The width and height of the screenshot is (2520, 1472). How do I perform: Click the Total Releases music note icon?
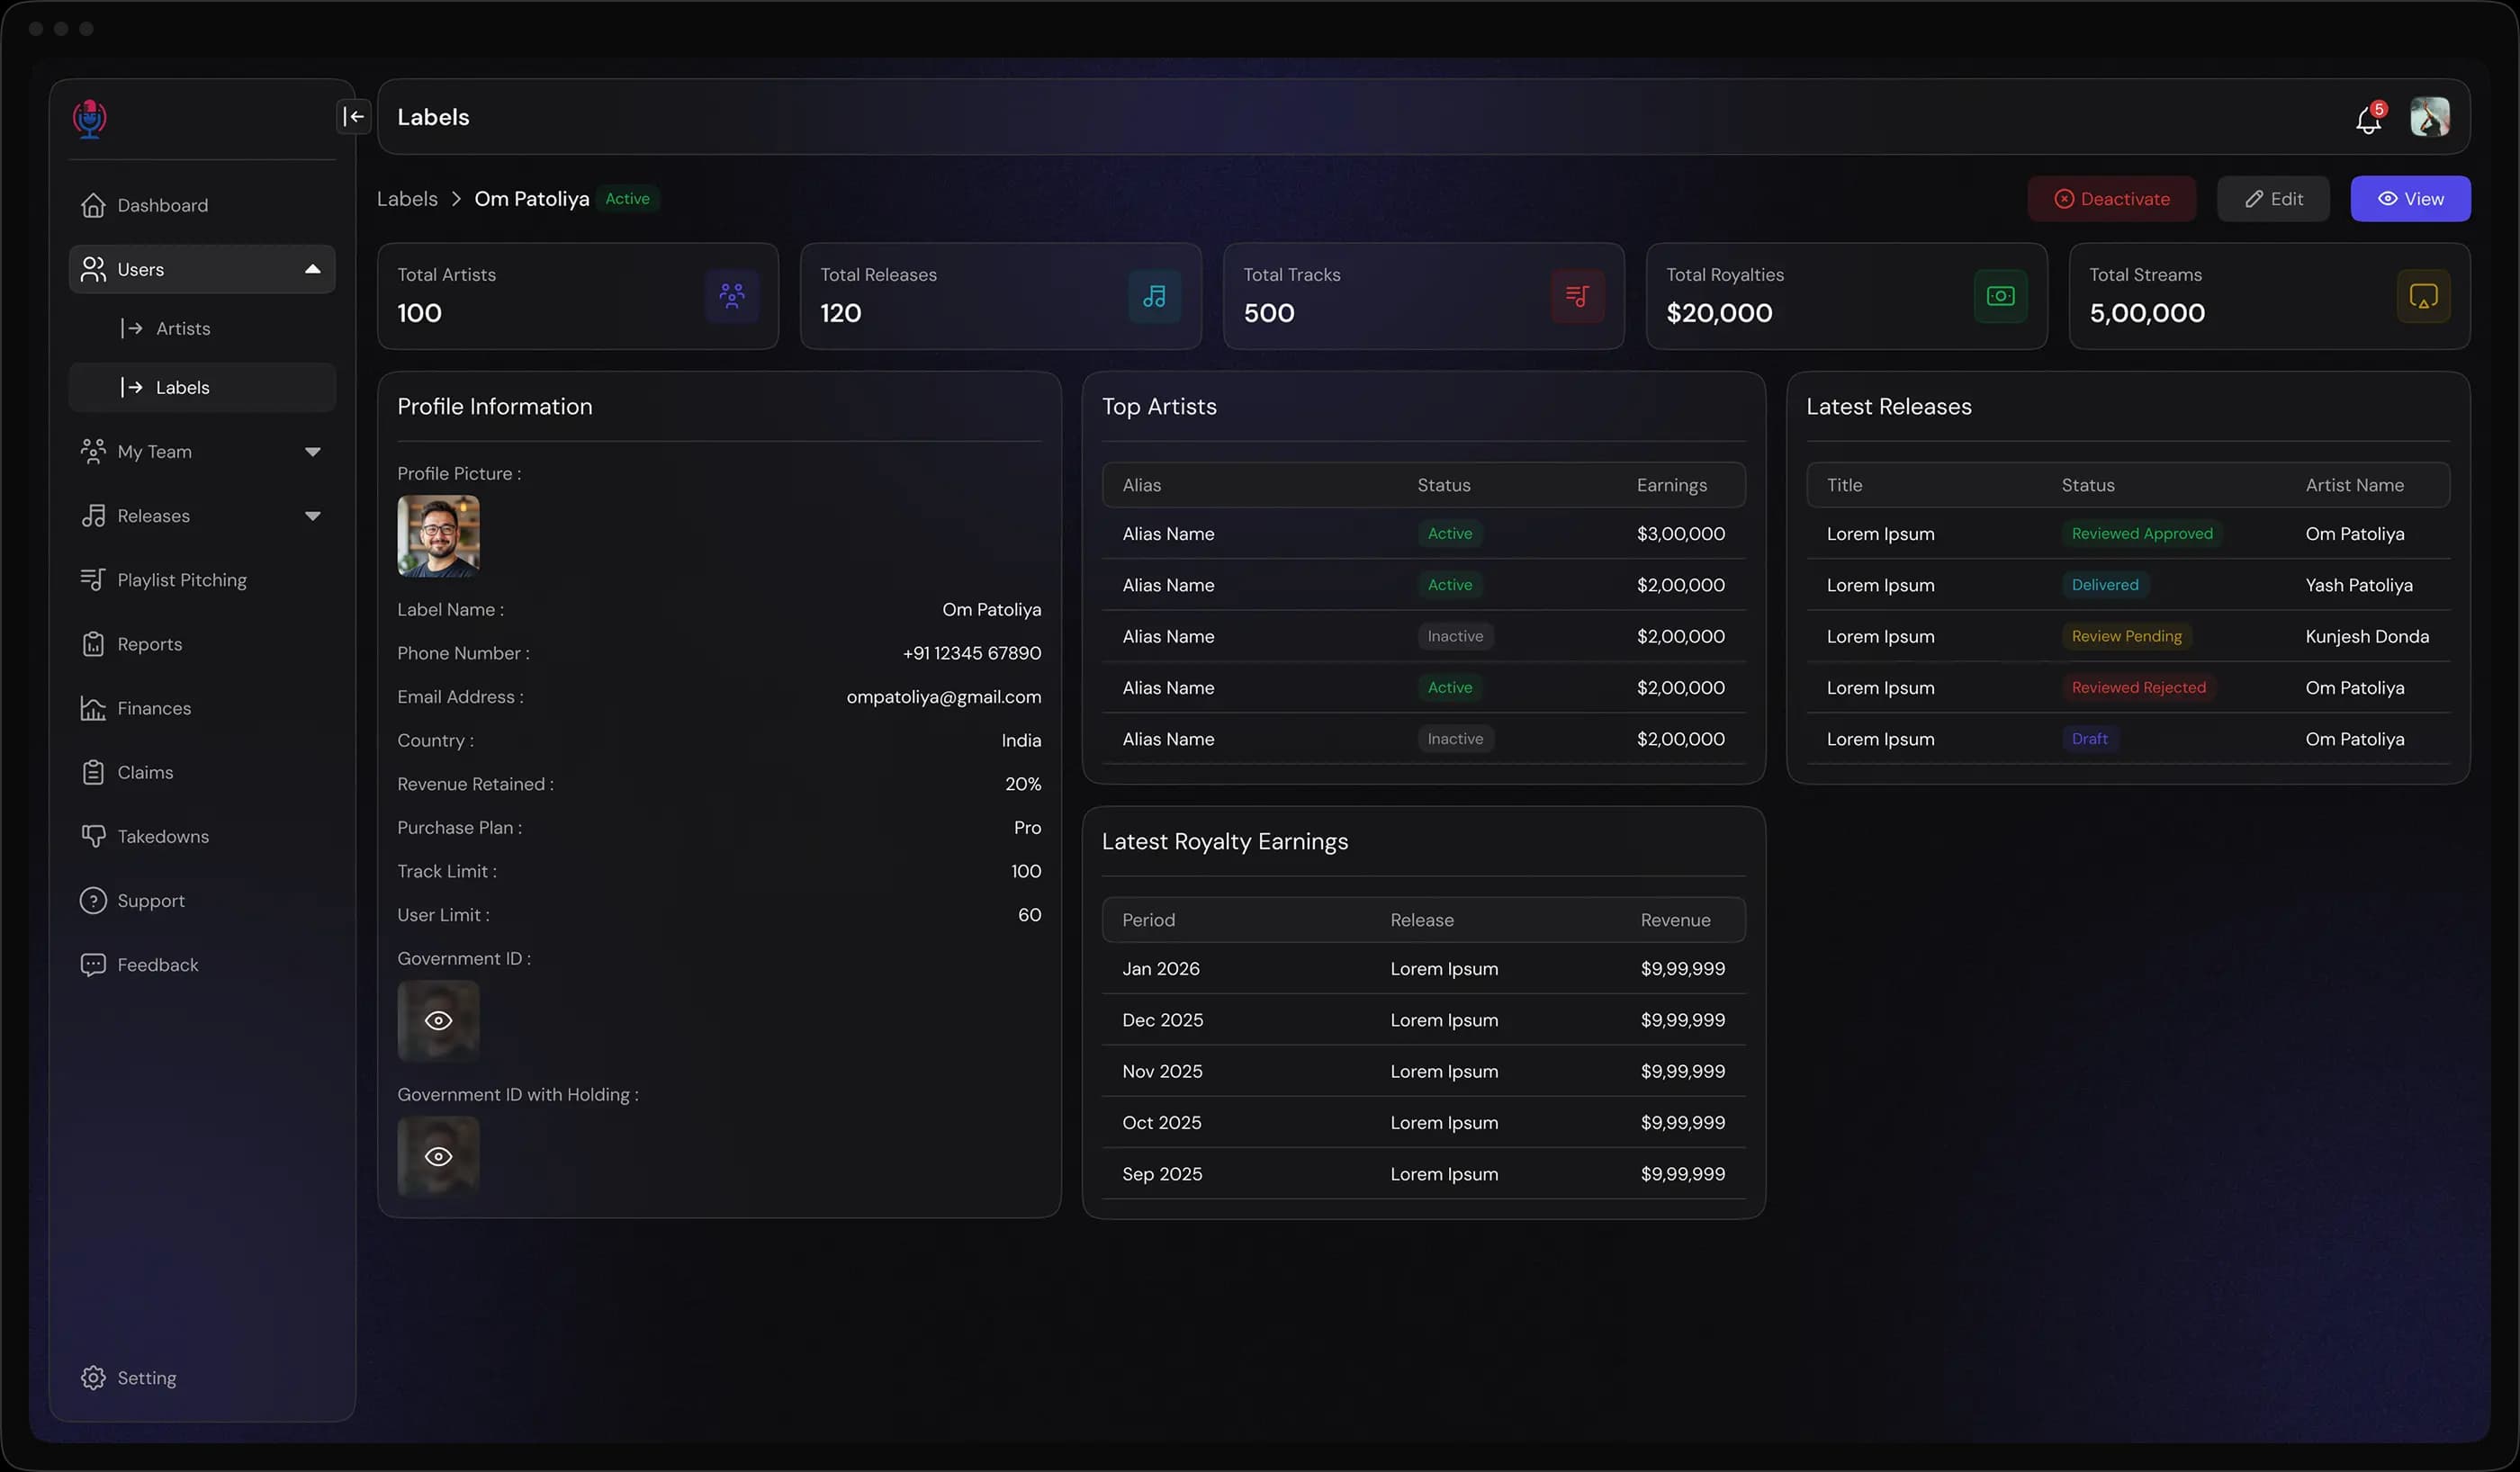1155,296
